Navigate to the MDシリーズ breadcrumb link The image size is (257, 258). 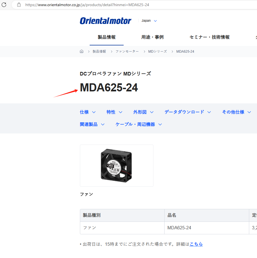pos(158,51)
